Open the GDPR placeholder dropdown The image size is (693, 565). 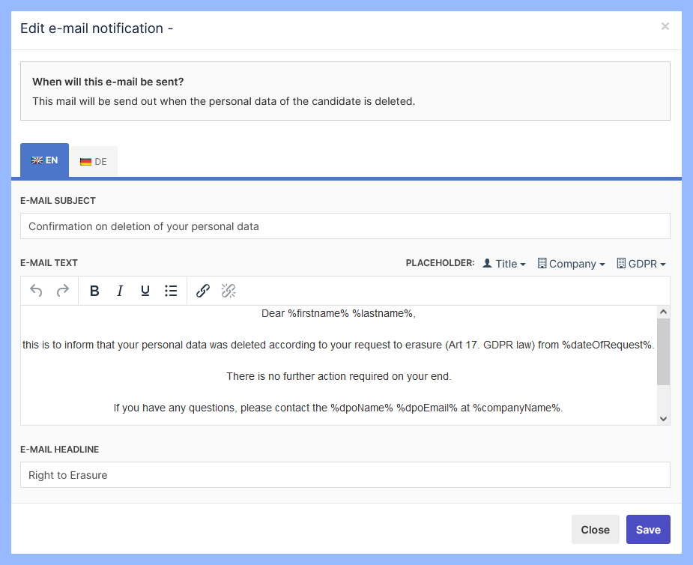click(641, 264)
